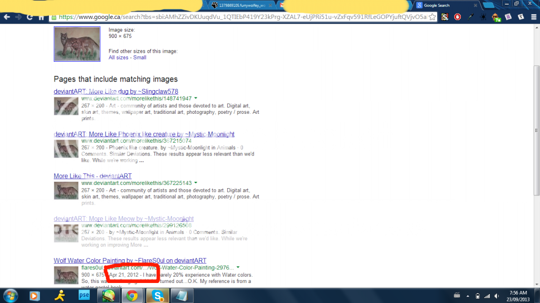Click the bookmark star in address bar

tap(432, 17)
